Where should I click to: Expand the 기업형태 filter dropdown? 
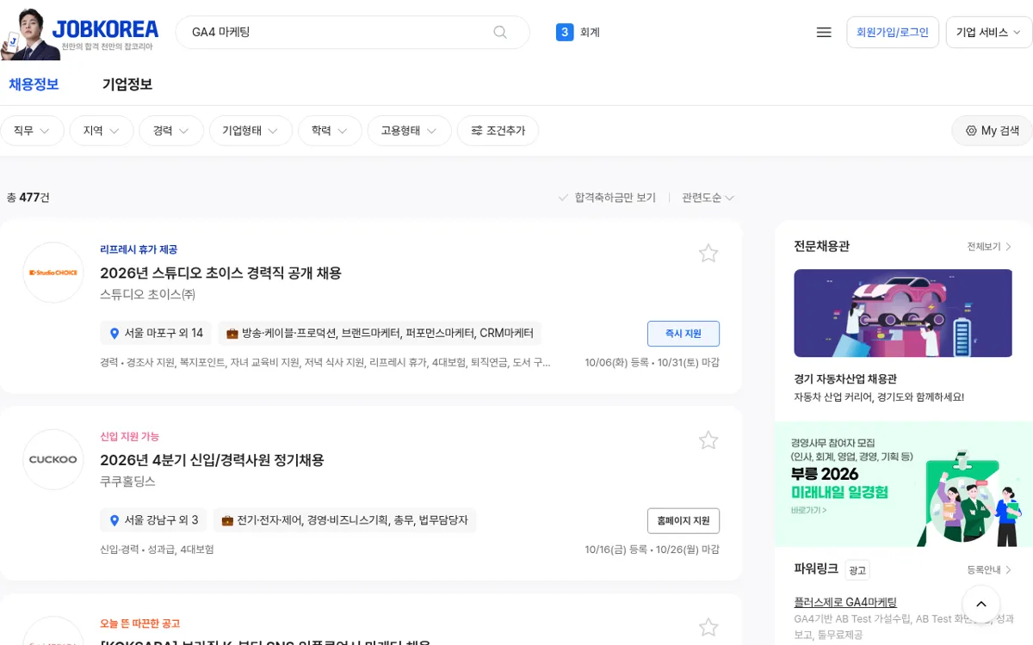tap(251, 131)
